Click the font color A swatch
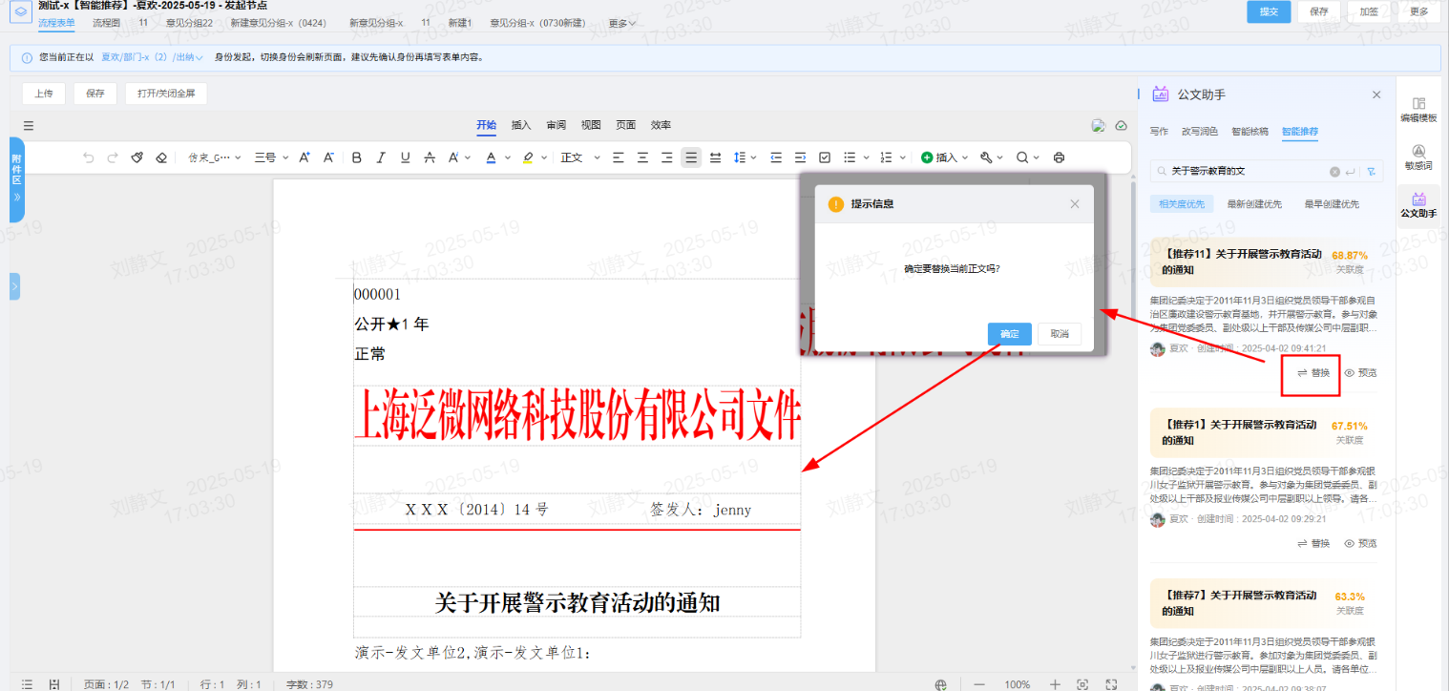Screen dimensions: 1449x691 click(491, 157)
